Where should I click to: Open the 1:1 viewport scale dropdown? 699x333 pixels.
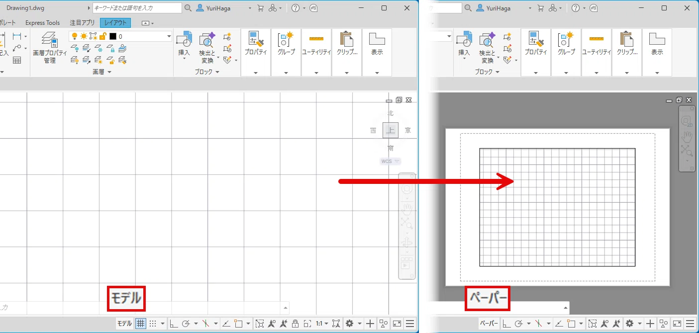pyautogui.click(x=322, y=324)
